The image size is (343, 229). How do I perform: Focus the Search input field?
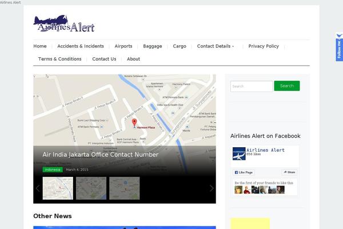(x=252, y=86)
